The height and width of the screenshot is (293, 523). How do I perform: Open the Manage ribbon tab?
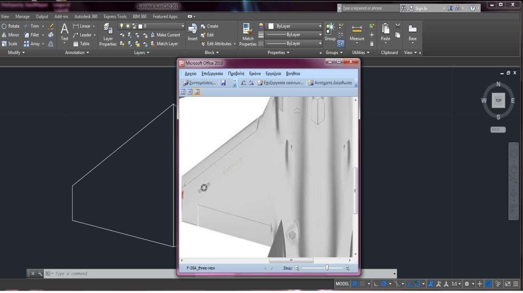[22, 16]
